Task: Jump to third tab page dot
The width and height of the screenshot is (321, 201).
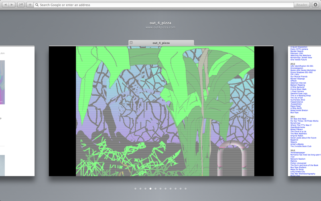Action: (145, 189)
